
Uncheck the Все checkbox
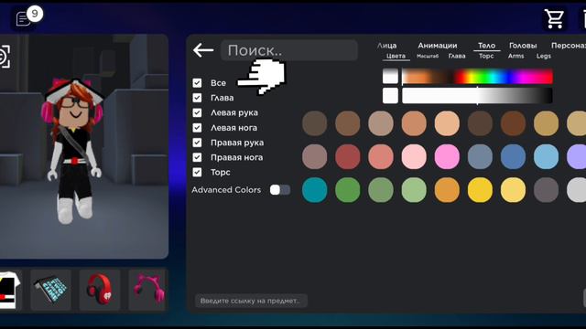pos(197,83)
